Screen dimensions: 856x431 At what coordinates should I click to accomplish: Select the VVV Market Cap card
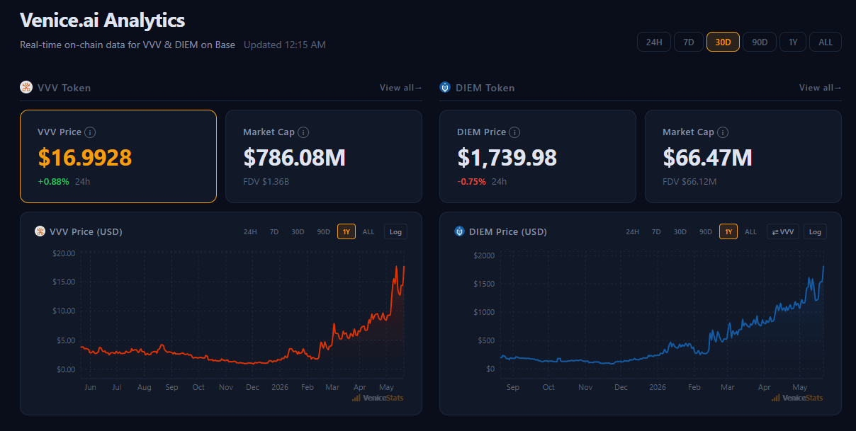pyautogui.click(x=324, y=156)
